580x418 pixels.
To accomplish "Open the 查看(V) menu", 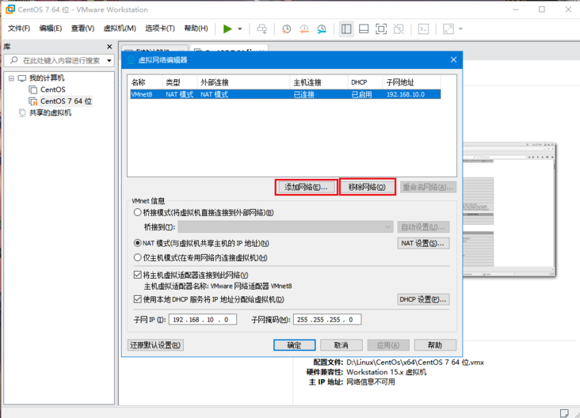I will point(83,28).
